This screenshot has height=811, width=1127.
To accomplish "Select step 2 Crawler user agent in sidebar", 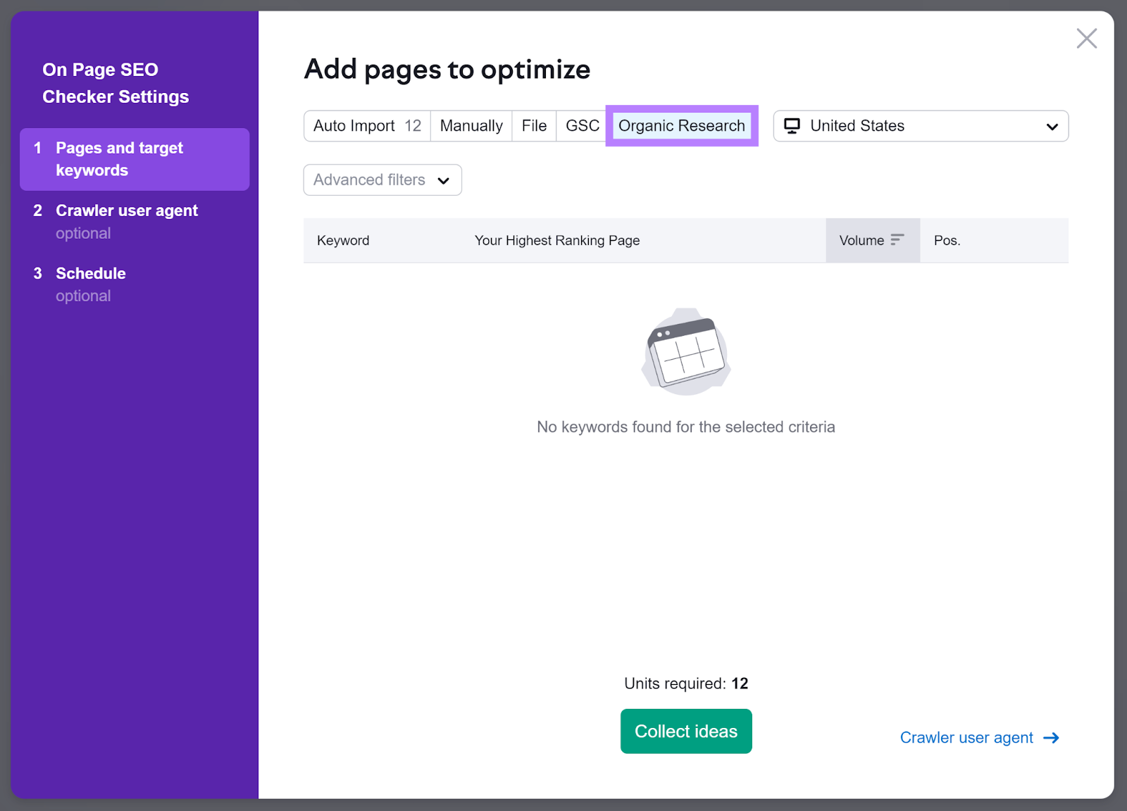I will 126,210.
